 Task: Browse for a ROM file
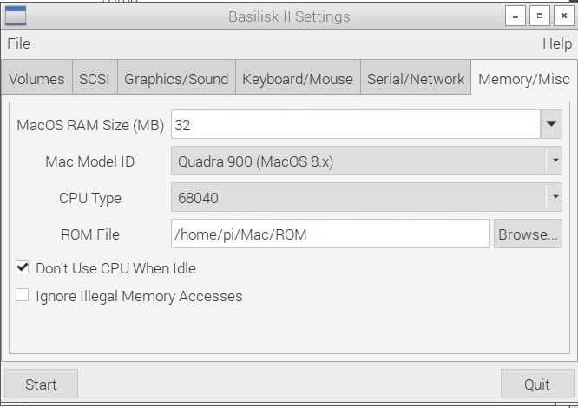click(x=528, y=234)
